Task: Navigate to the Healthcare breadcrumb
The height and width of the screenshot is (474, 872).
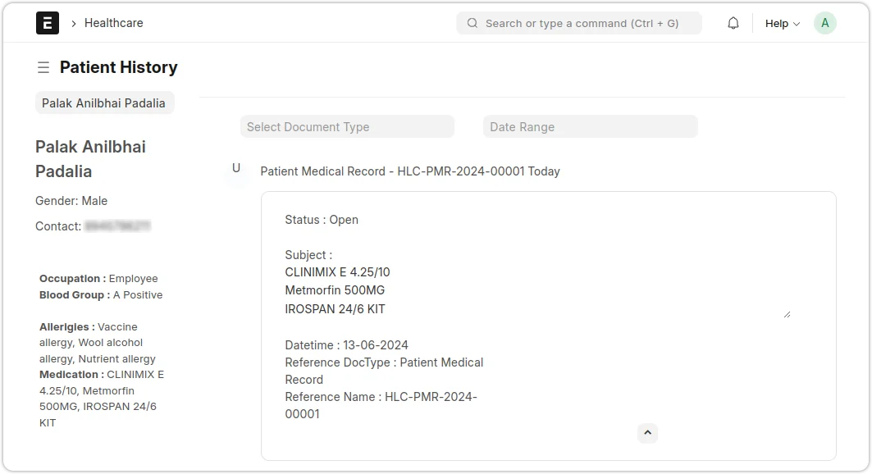Action: coord(114,23)
